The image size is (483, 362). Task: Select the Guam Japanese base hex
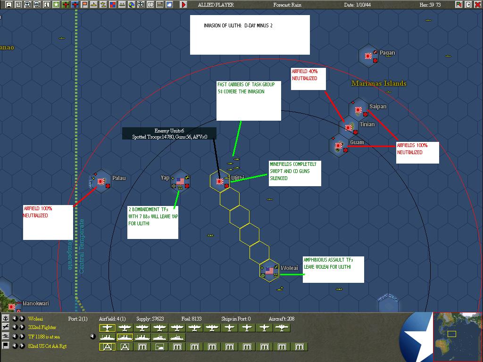(x=339, y=145)
